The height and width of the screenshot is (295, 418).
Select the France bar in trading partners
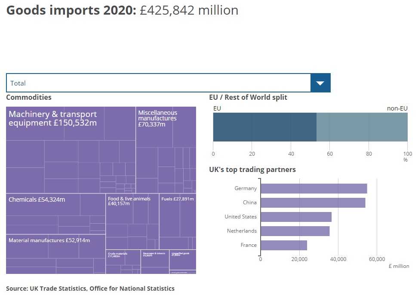pos(284,245)
